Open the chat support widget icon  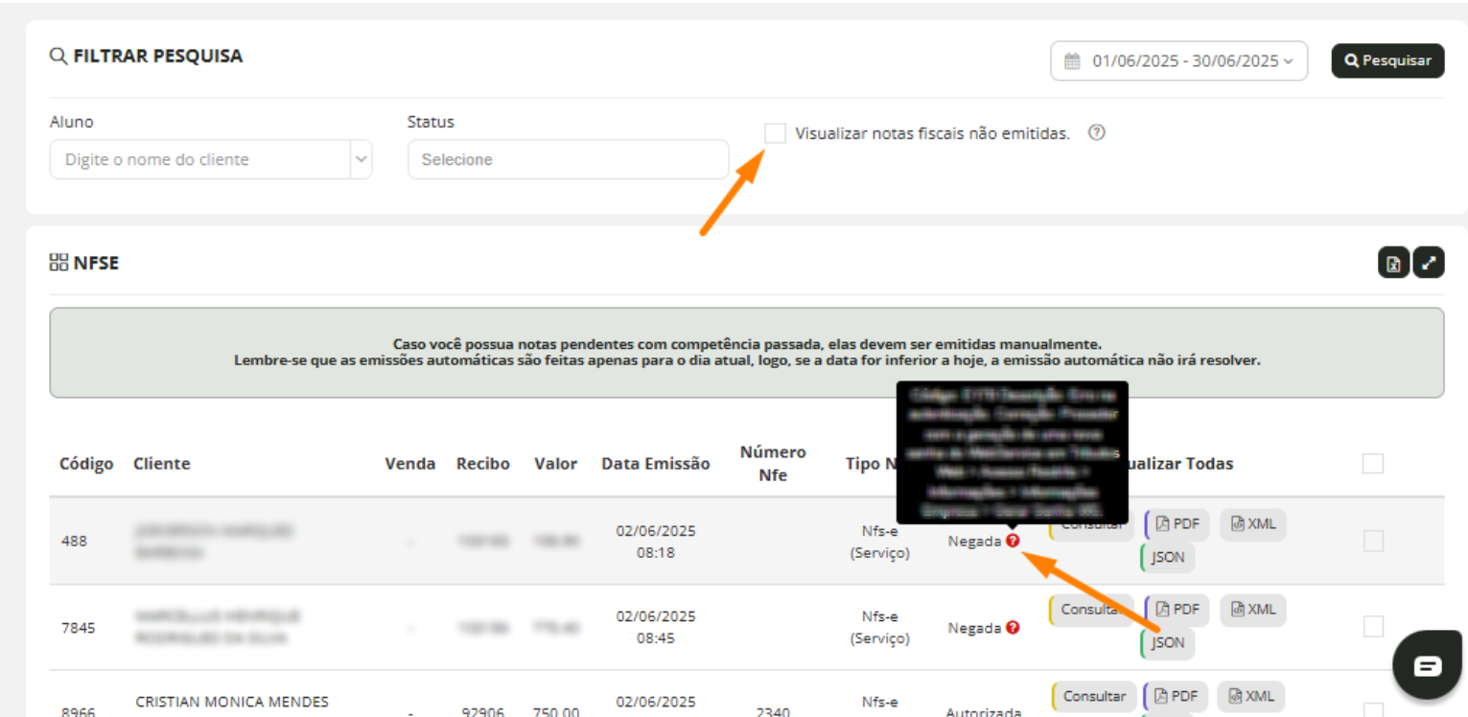pos(1428,665)
